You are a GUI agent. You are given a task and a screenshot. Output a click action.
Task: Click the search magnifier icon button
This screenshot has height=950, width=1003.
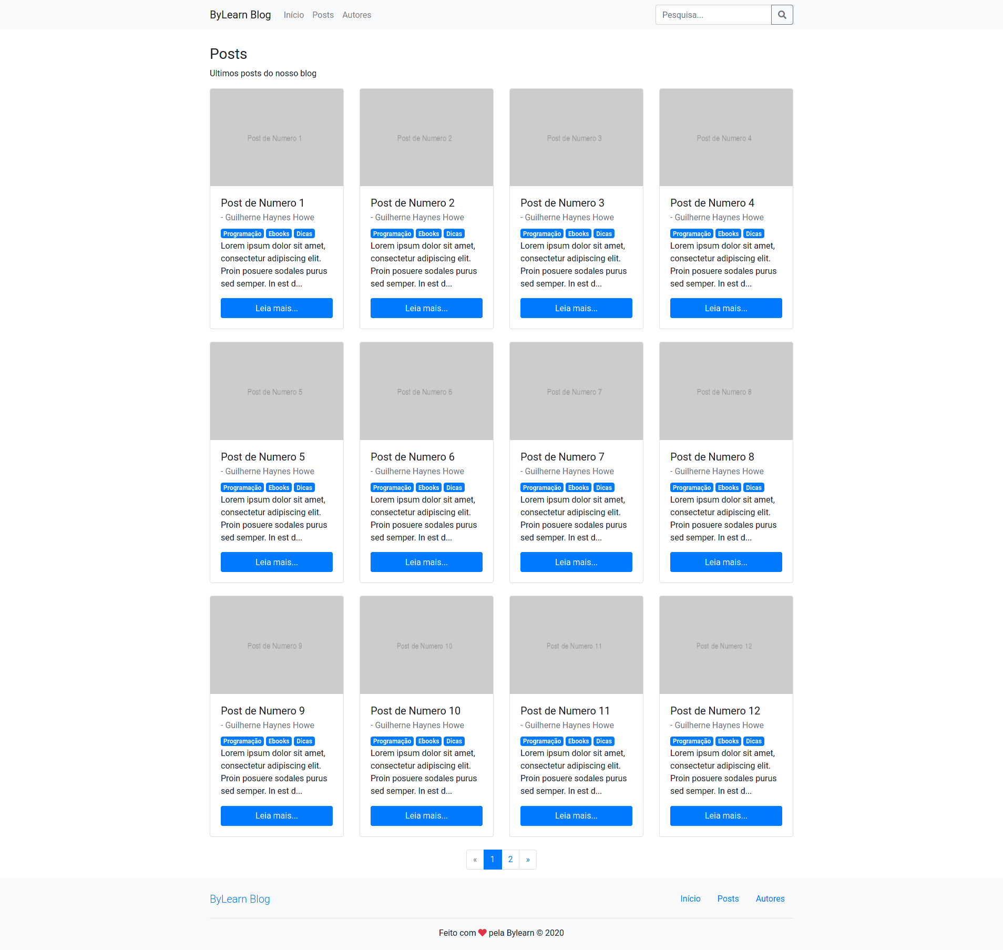(782, 15)
